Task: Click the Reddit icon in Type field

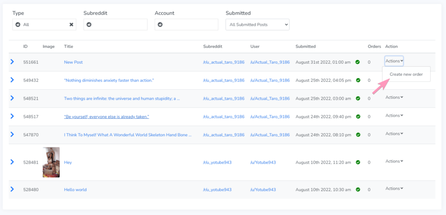Action: tap(18, 25)
